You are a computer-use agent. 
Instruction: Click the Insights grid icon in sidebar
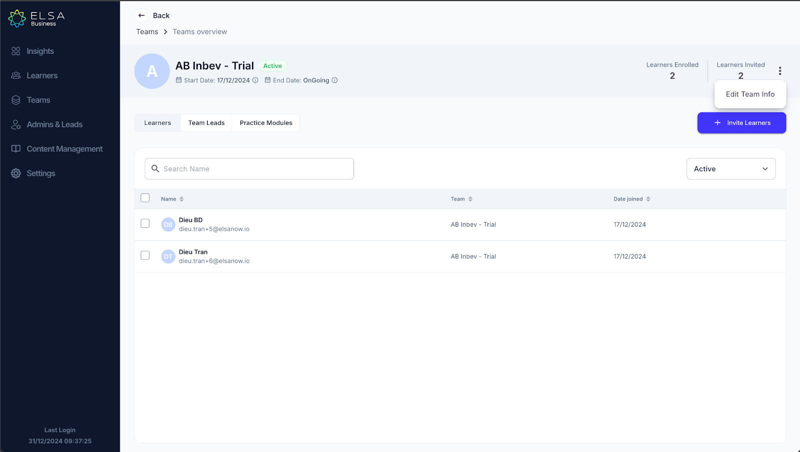point(16,51)
